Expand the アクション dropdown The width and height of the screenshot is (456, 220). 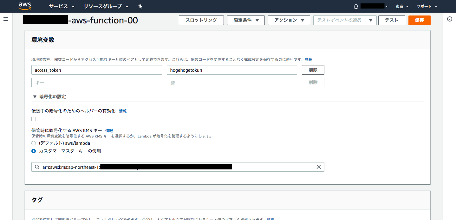[289, 20]
